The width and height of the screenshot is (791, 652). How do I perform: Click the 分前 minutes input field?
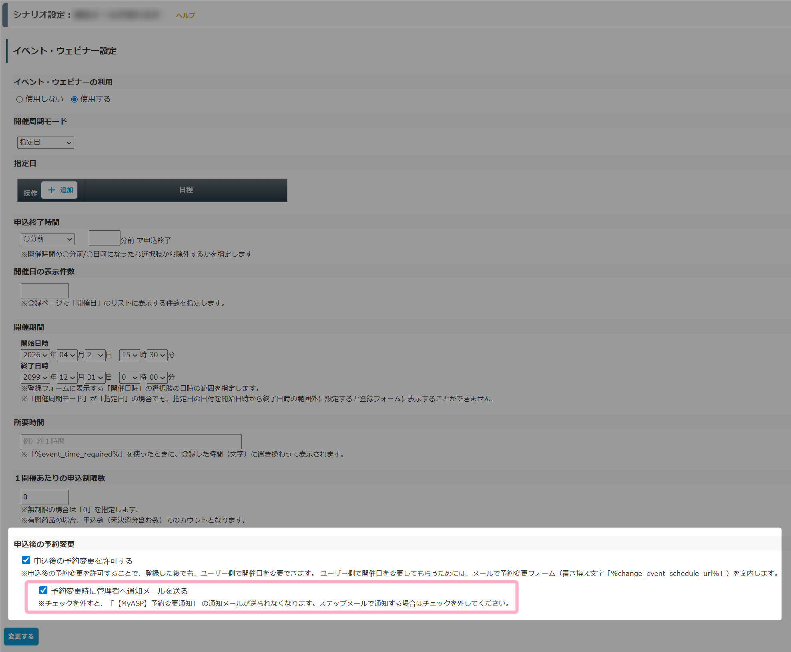104,238
